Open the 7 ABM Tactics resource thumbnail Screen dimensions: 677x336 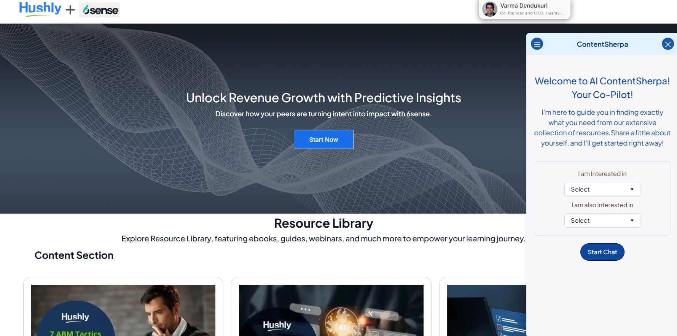pos(123,310)
